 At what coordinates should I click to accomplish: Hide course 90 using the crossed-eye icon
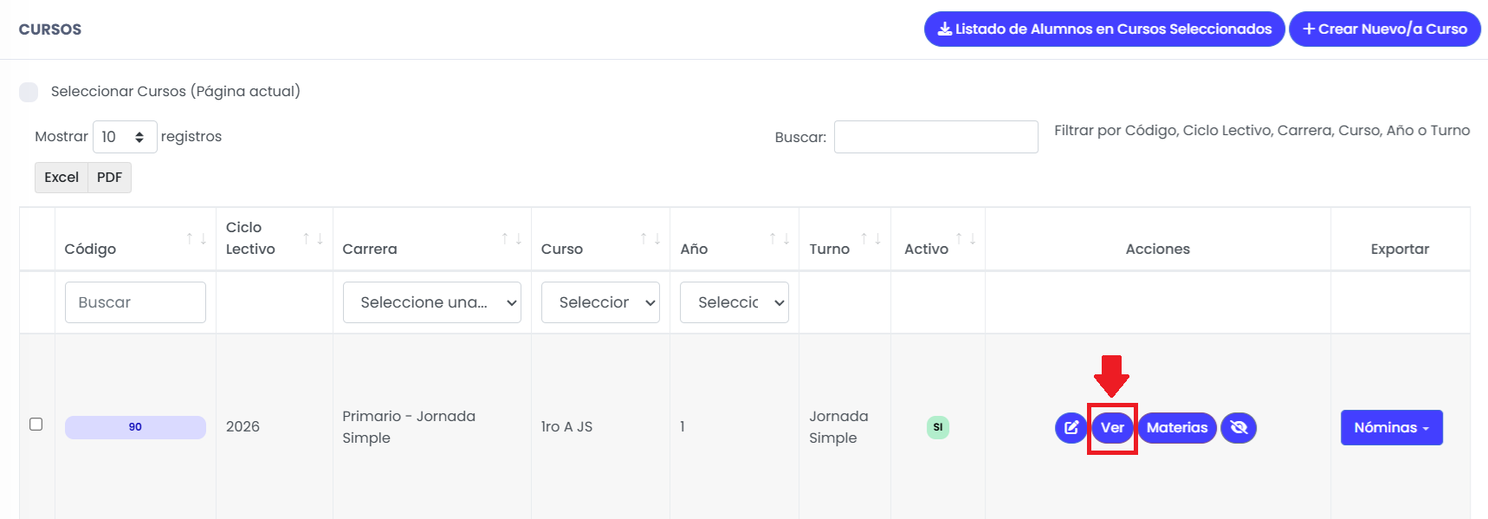pos(1239,427)
